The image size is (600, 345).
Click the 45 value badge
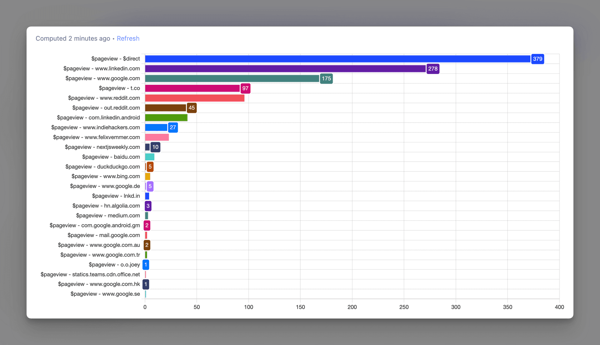[x=192, y=108]
